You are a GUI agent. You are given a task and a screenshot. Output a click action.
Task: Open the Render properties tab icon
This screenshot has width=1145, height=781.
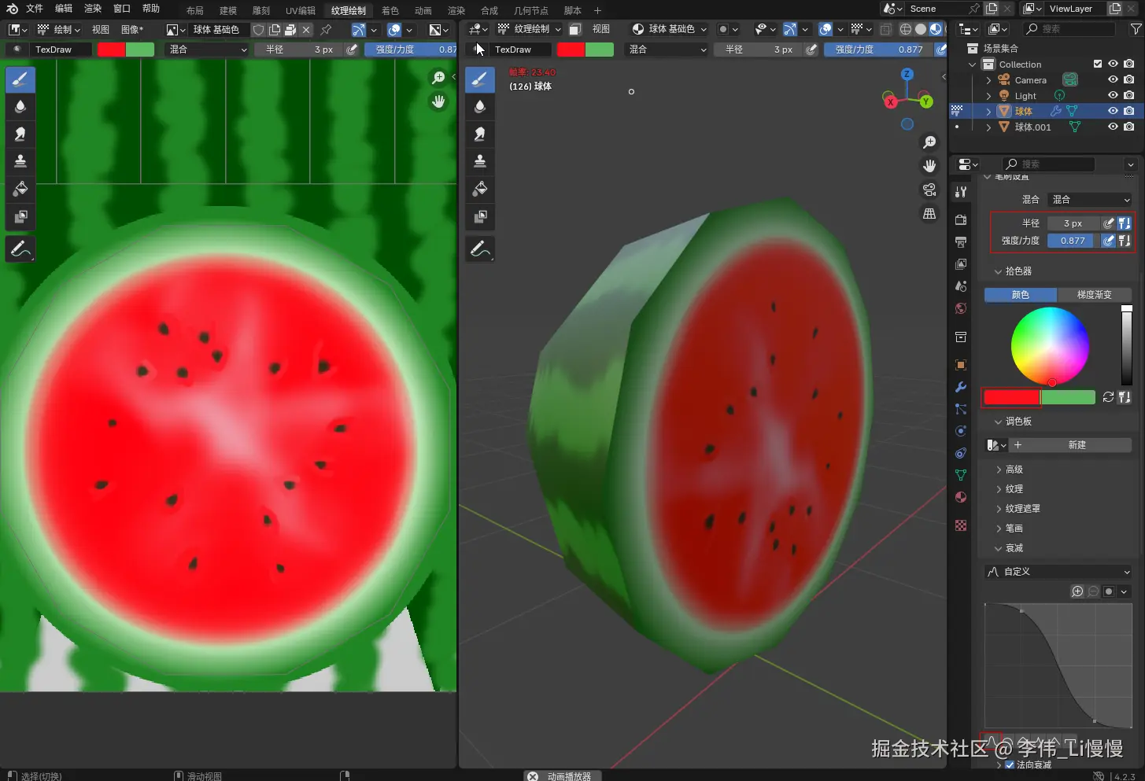961,220
